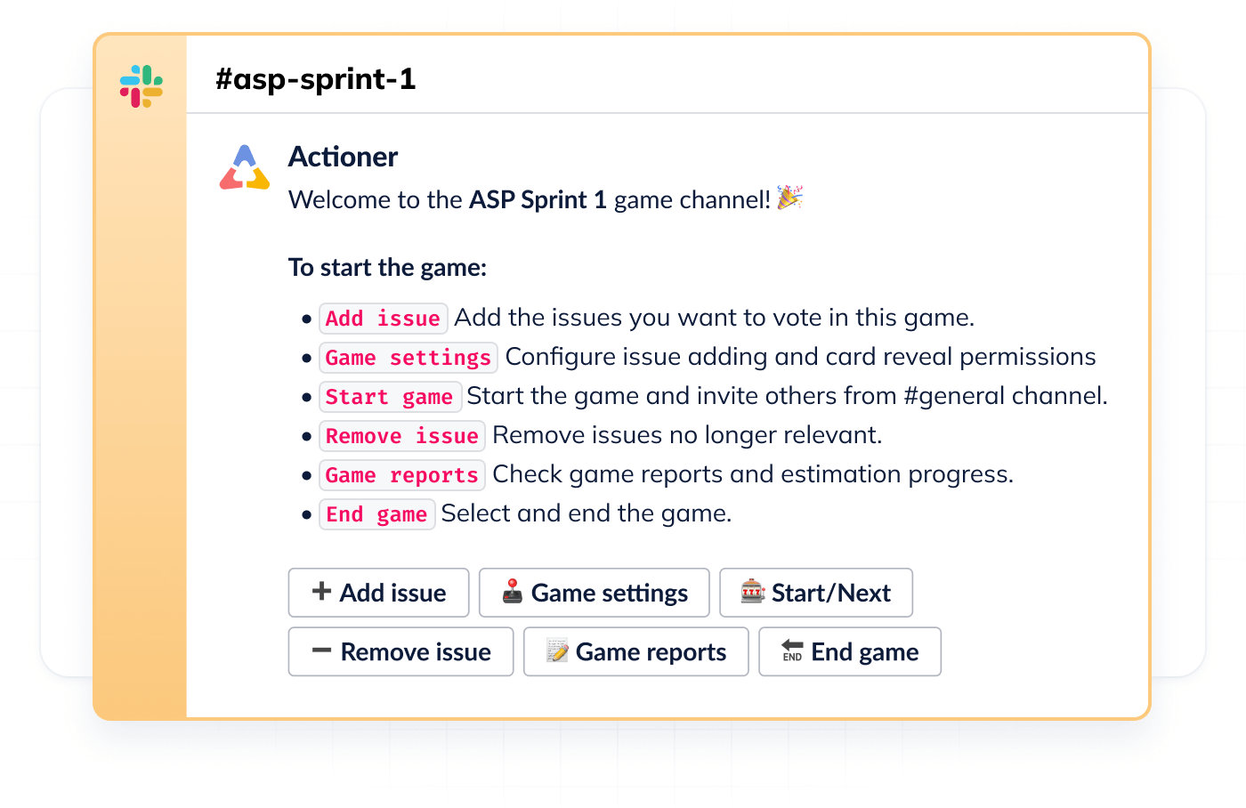The height and width of the screenshot is (808, 1246).
Task: Click the plus icon on Add issue button
Action: (321, 592)
